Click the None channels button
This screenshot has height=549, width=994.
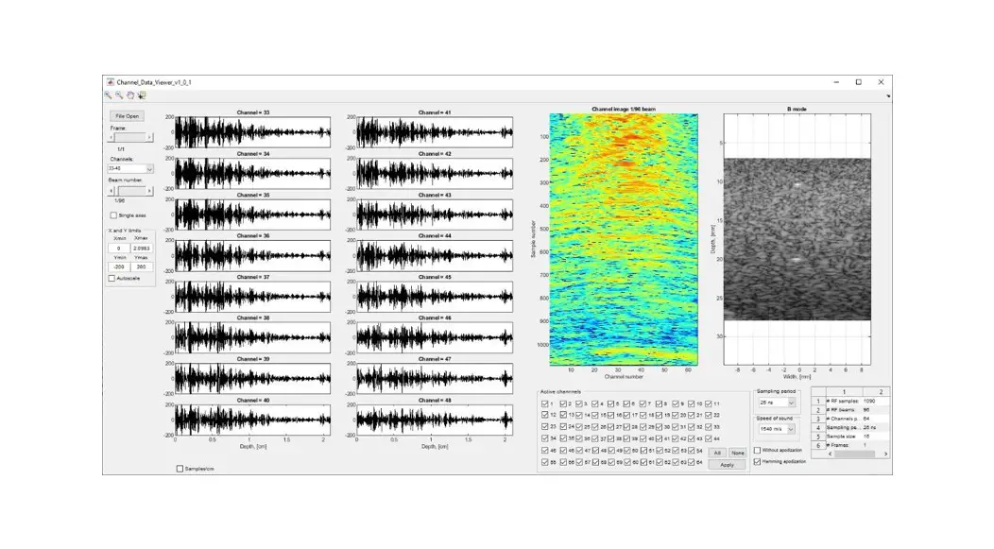point(737,453)
